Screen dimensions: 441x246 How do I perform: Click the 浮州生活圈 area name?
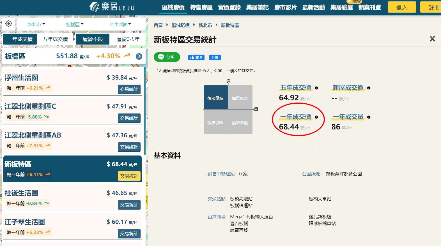point(21,78)
